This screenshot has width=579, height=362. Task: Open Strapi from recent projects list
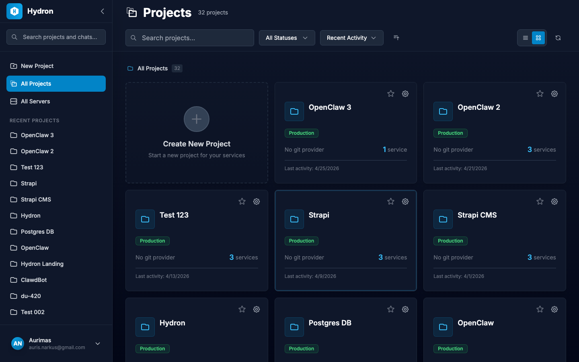[x=56, y=183]
